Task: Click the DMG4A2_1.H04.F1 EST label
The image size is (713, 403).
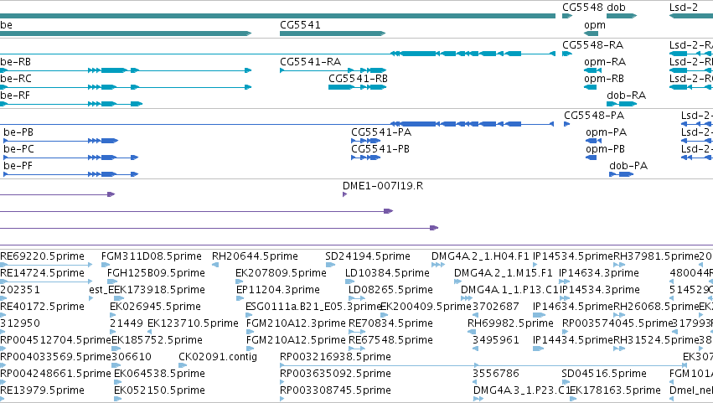Action: click(x=481, y=256)
